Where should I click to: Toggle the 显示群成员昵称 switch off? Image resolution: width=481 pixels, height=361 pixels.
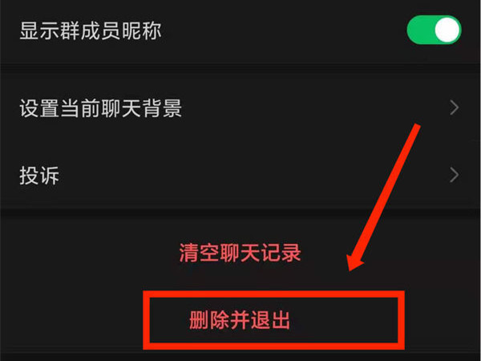[434, 30]
